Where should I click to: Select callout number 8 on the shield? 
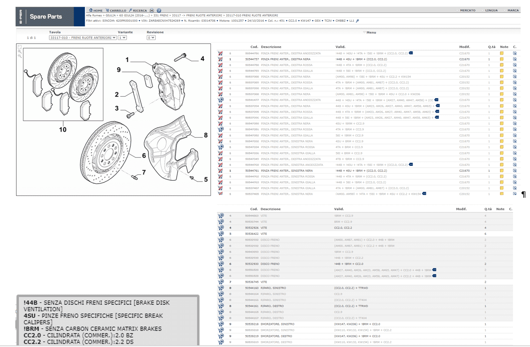pos(206,135)
